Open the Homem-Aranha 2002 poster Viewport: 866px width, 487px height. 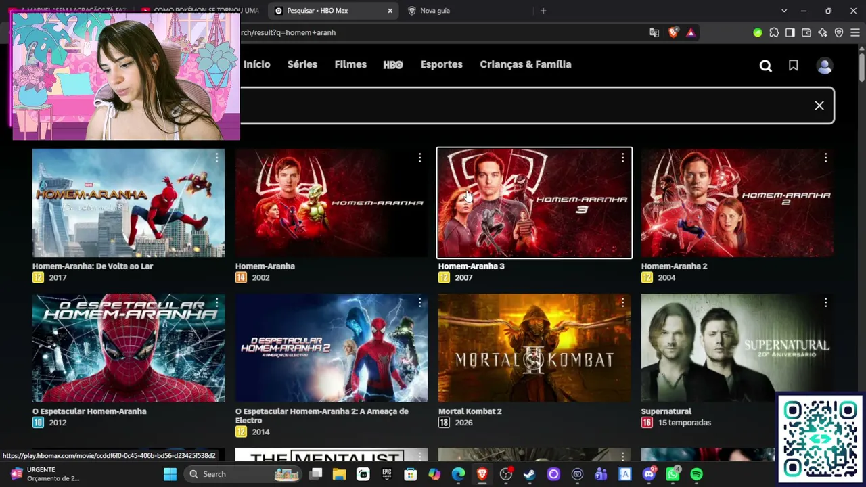(x=332, y=203)
